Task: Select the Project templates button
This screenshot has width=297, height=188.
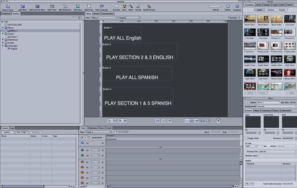Action: [282, 10]
